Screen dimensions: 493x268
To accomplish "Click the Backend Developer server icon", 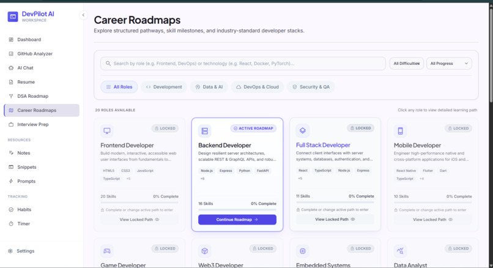I will click(x=205, y=131).
